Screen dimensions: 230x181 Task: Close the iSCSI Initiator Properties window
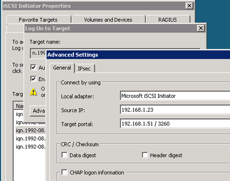pos(189,6)
